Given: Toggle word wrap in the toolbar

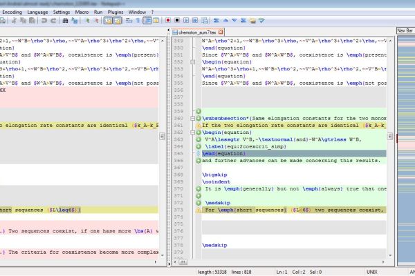Looking at the screenshot, I should [x=129, y=21].
